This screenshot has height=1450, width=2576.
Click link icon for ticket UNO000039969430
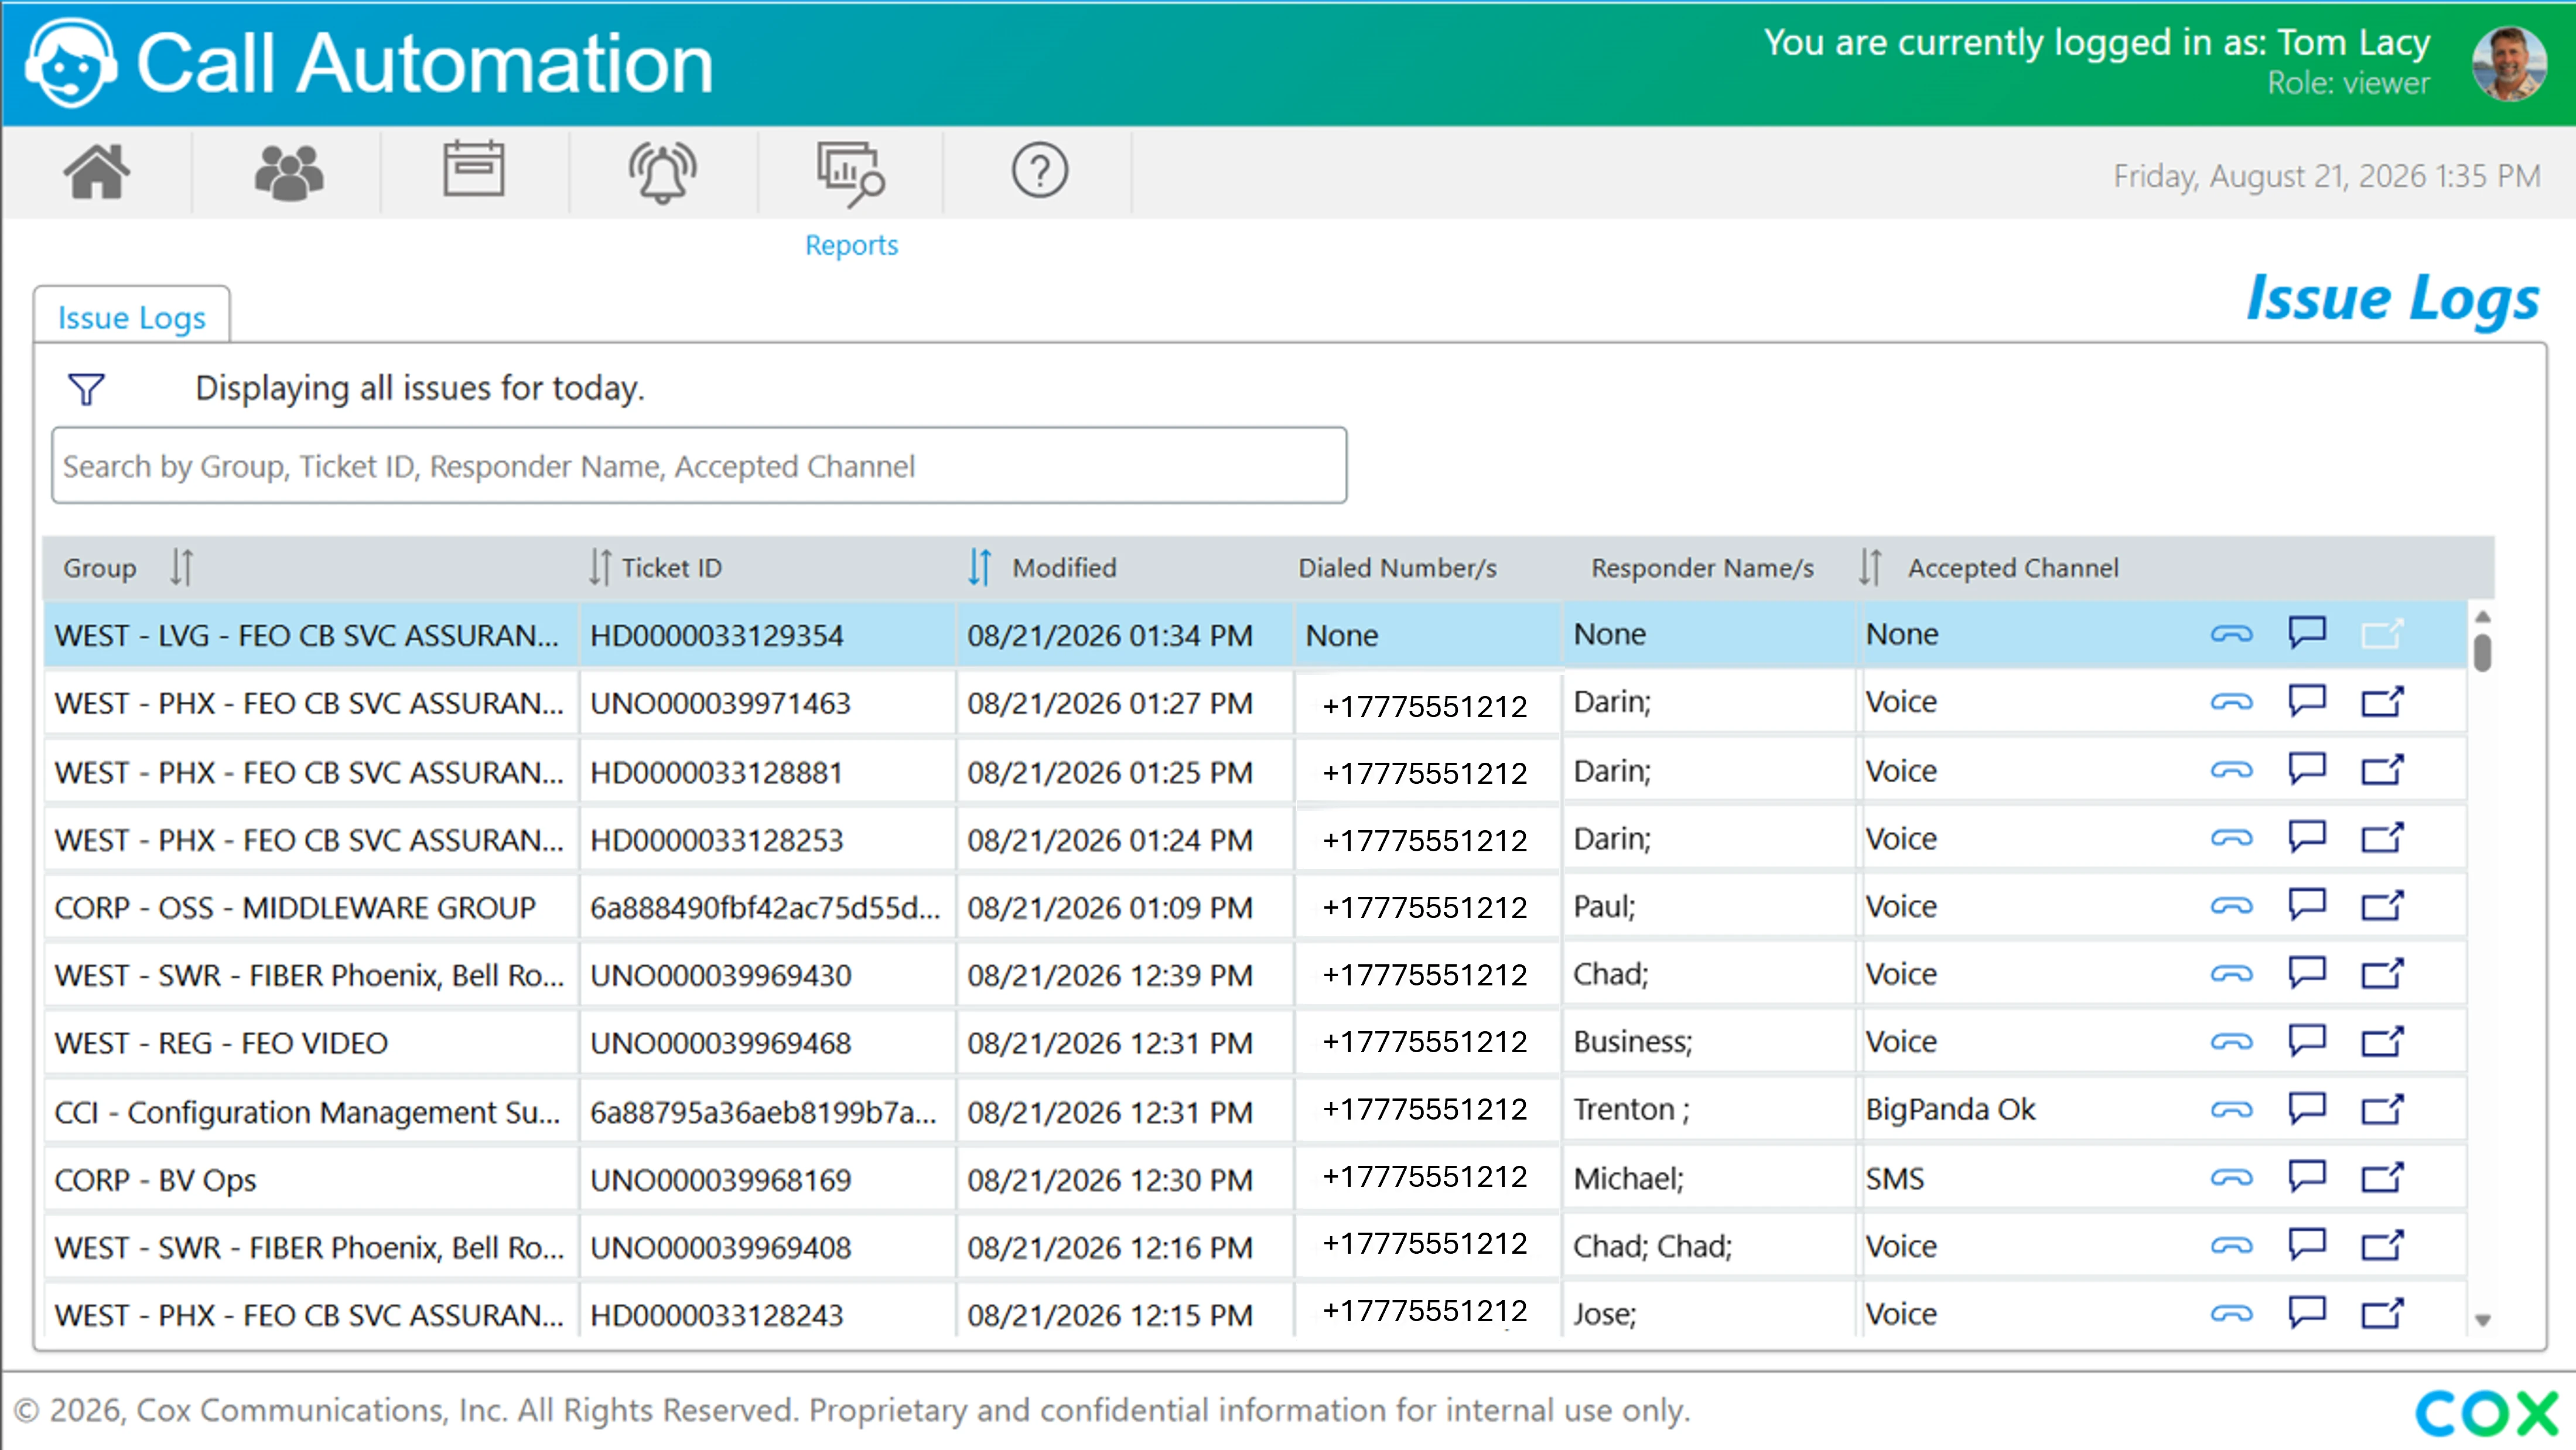click(x=2231, y=974)
